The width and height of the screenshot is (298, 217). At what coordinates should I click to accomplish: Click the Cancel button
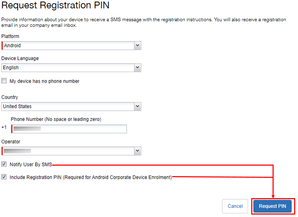pos(235,206)
